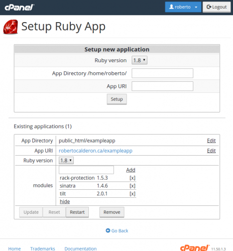
Task: Click the public_html/exampleapp directory text
Action: 87,141
